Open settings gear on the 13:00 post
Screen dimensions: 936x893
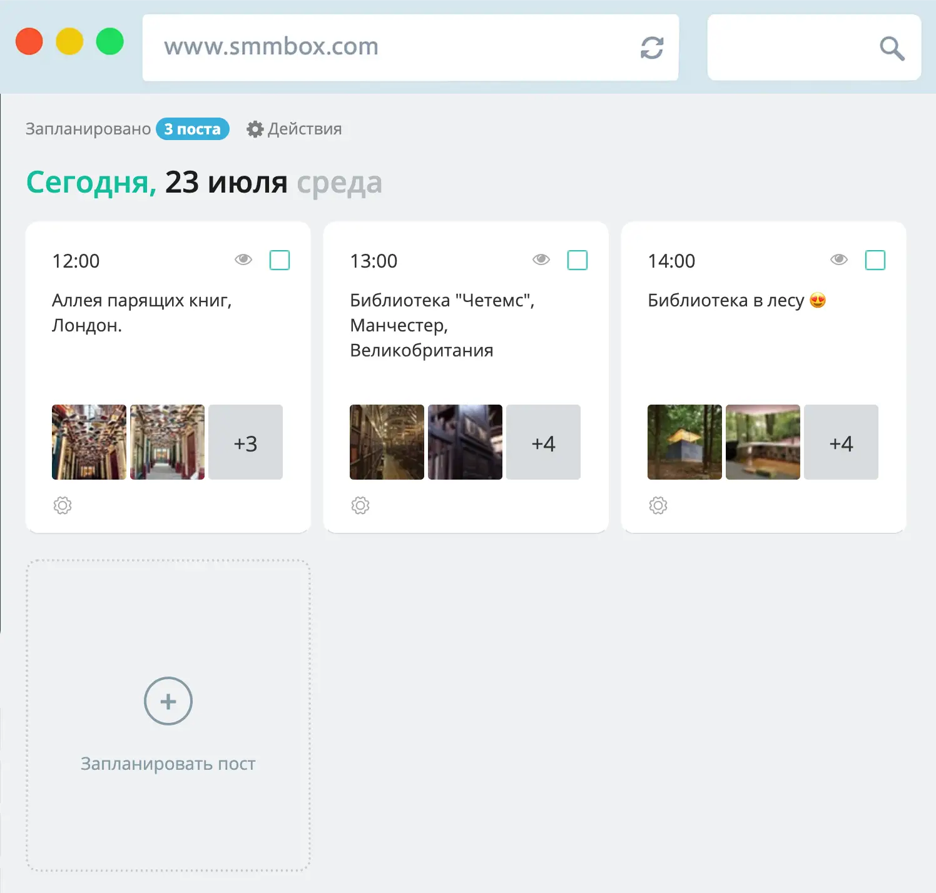360,505
